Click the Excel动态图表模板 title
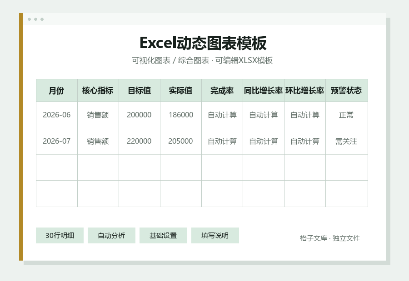Image resolution: width=409 pixels, height=281 pixels. click(x=203, y=43)
